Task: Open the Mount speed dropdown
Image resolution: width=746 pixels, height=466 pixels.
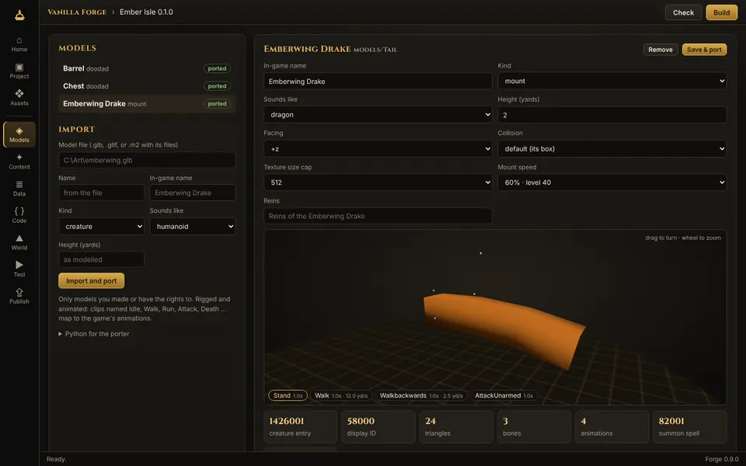Action: click(612, 182)
